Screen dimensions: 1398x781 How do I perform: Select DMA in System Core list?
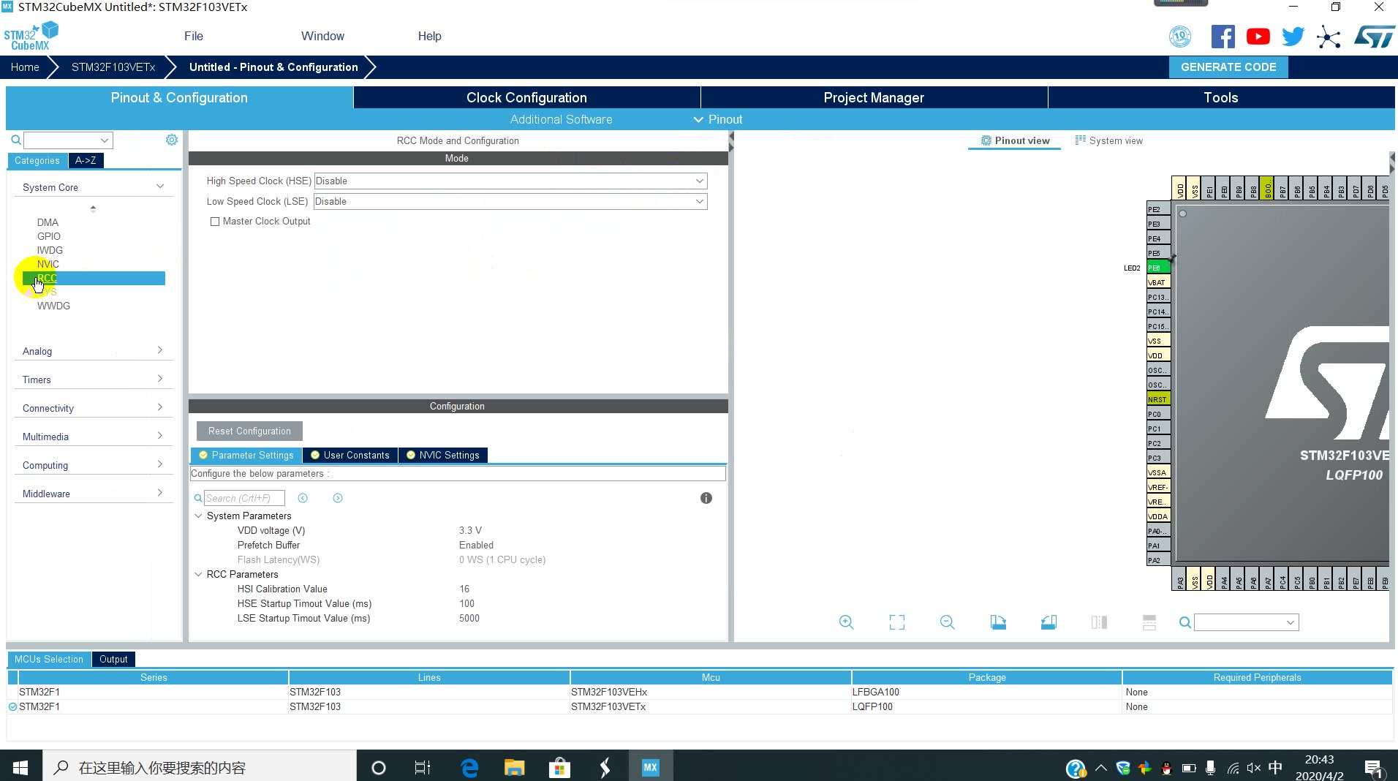pos(48,222)
